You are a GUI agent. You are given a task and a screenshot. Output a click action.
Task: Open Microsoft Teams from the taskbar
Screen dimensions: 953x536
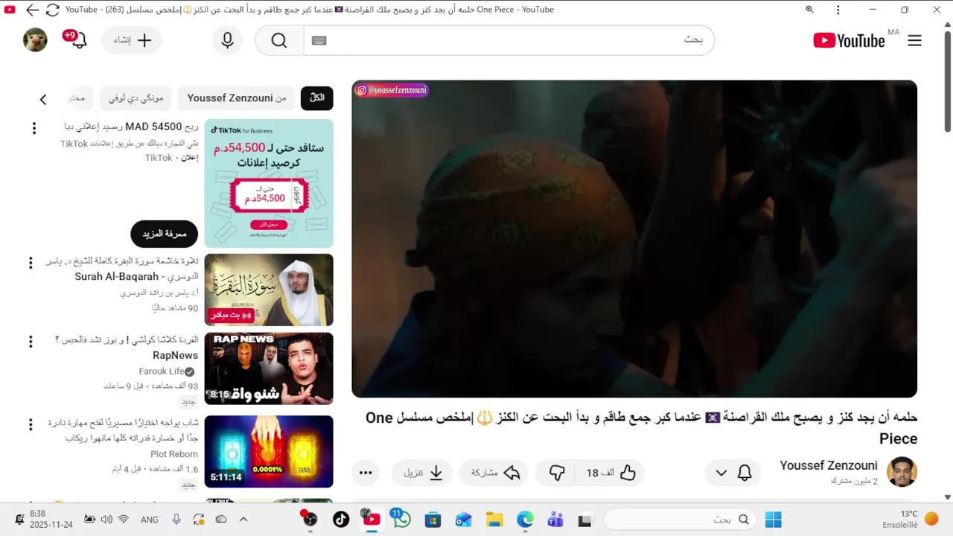tap(555, 519)
